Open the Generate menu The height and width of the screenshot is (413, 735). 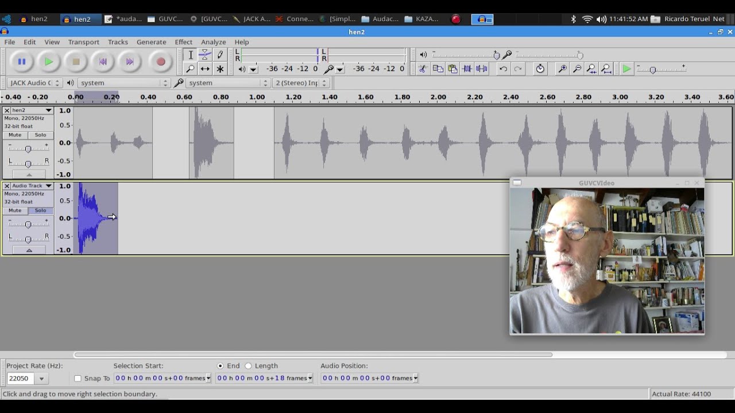[x=152, y=42]
